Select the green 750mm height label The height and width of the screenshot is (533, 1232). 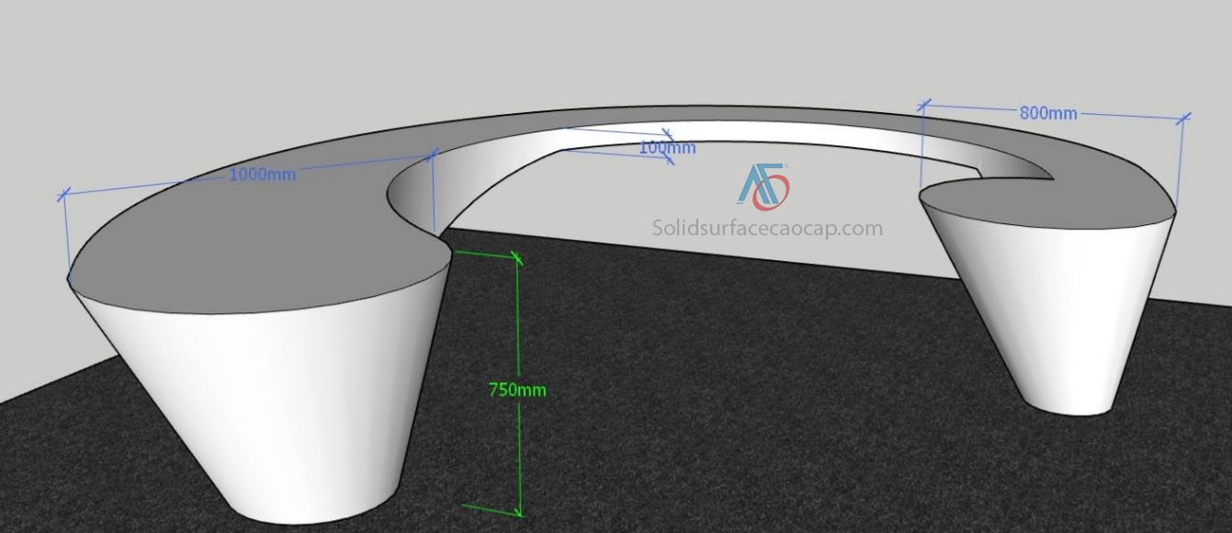[x=517, y=390]
